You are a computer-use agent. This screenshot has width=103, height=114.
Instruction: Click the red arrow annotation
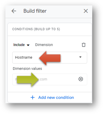[50, 58]
